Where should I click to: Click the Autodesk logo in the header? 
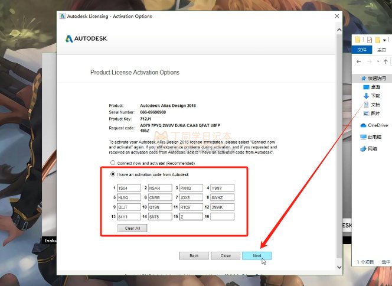tap(87, 39)
